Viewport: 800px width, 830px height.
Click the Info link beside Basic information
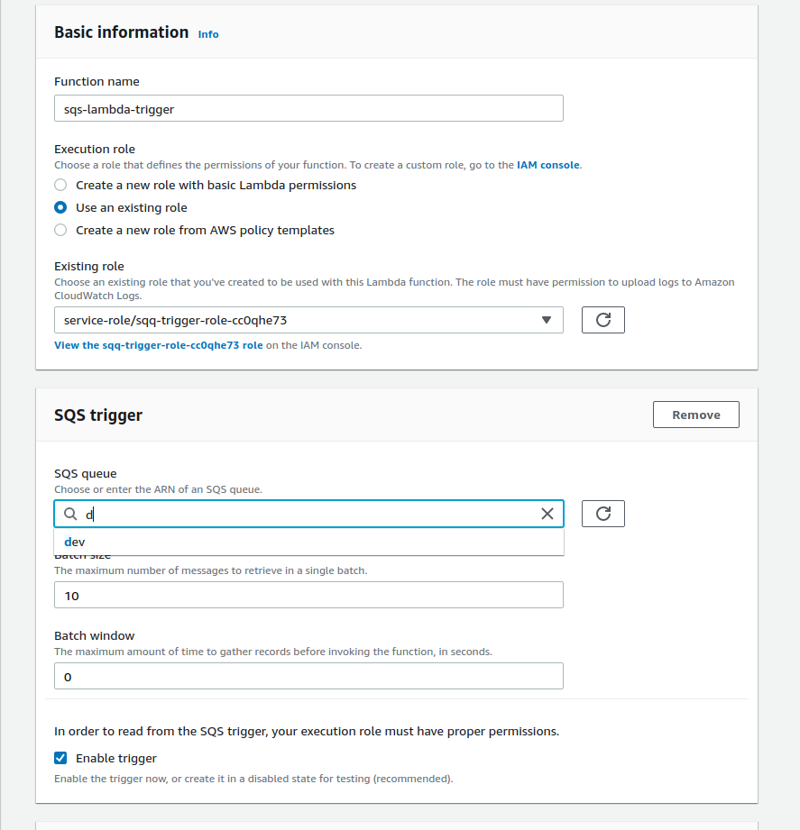coord(207,34)
